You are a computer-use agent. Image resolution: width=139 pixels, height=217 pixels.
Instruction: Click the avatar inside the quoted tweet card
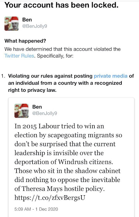(x=21, y=111)
